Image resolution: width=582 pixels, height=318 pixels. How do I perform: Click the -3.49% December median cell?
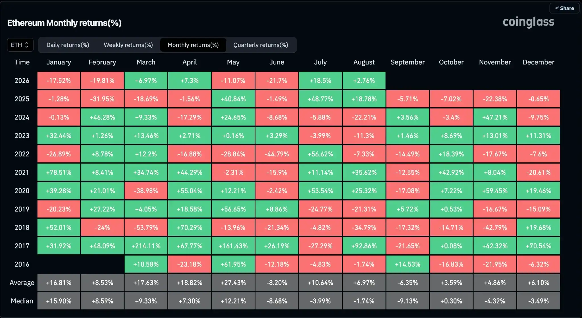(x=539, y=301)
